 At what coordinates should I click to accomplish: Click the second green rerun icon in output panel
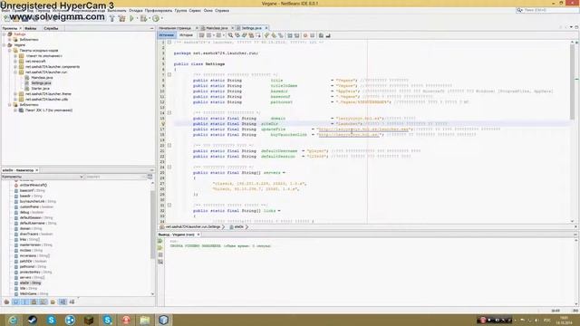point(160,247)
